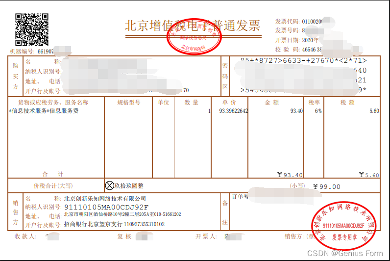Click the 开票日期 label
390x261 pixels.
287,40
